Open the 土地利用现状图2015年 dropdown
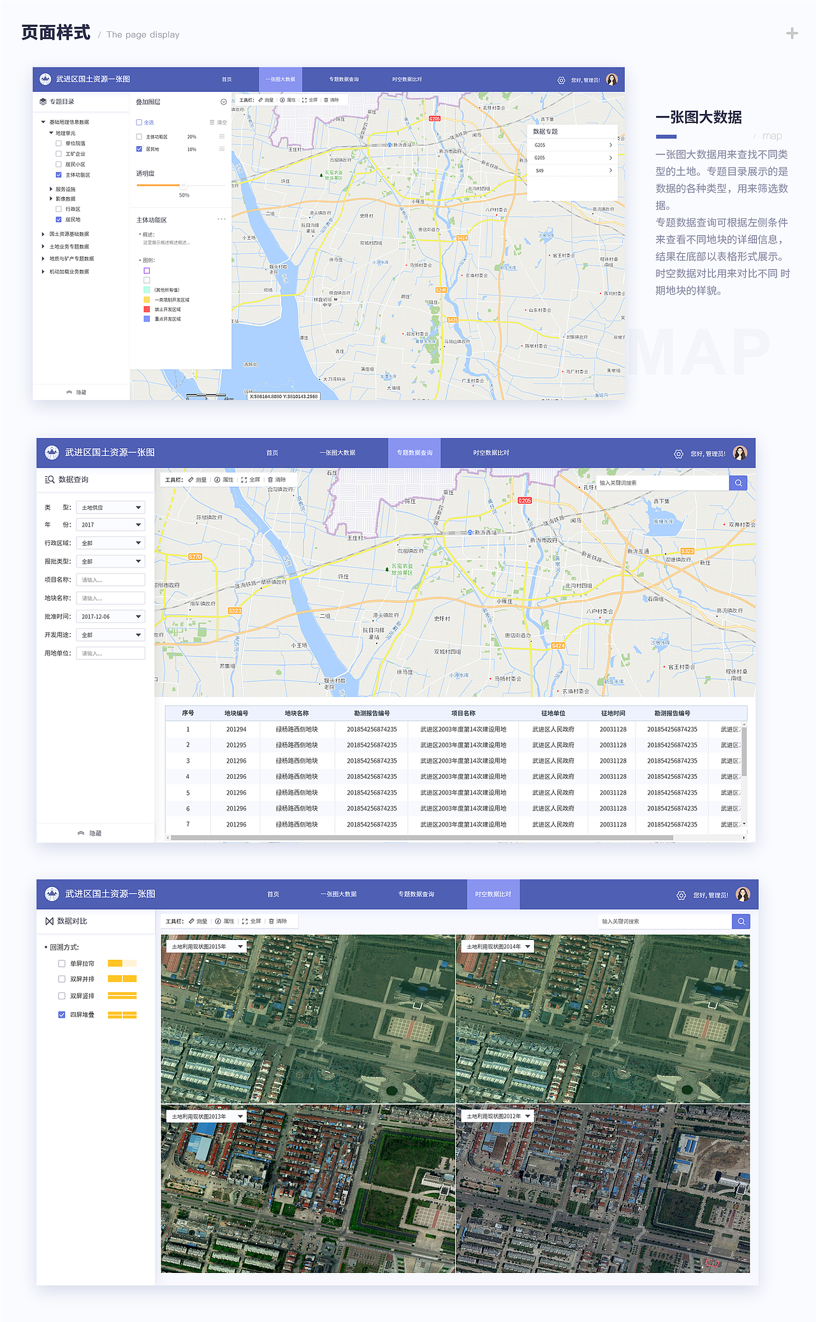The height and width of the screenshot is (1322, 816). (207, 947)
